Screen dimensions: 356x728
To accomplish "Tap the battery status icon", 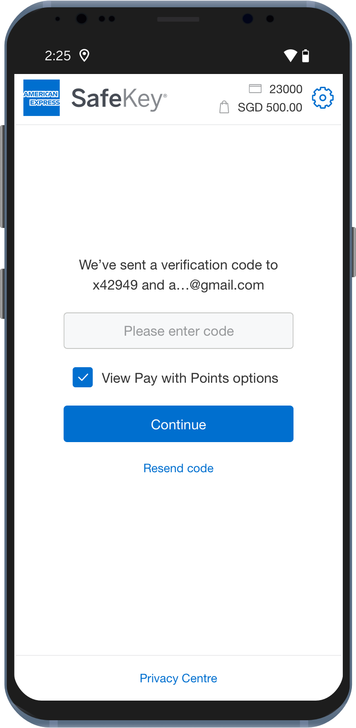I will pyautogui.click(x=306, y=56).
